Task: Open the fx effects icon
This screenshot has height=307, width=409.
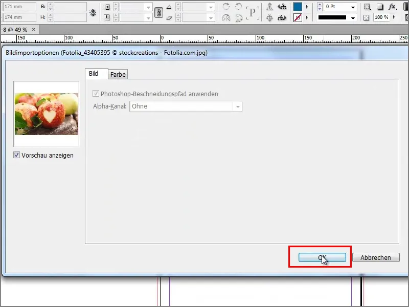Action: point(393,7)
